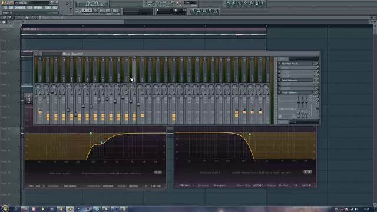Open second window icon in lower toolbar row
Image resolution: width=377 pixels, height=212 pixels.
click(x=199, y=11)
